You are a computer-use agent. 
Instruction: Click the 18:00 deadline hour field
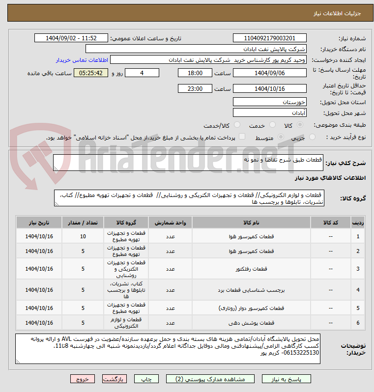coord(195,73)
